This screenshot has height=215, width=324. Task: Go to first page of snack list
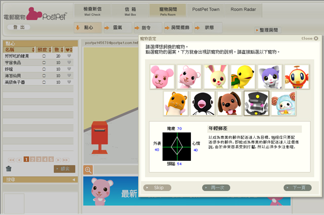12,160
